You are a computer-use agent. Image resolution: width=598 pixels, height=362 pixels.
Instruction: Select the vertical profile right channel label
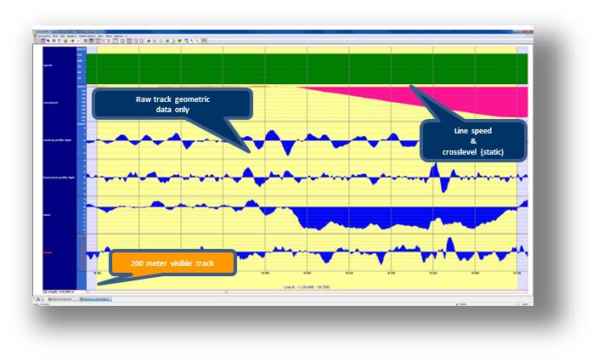point(54,139)
